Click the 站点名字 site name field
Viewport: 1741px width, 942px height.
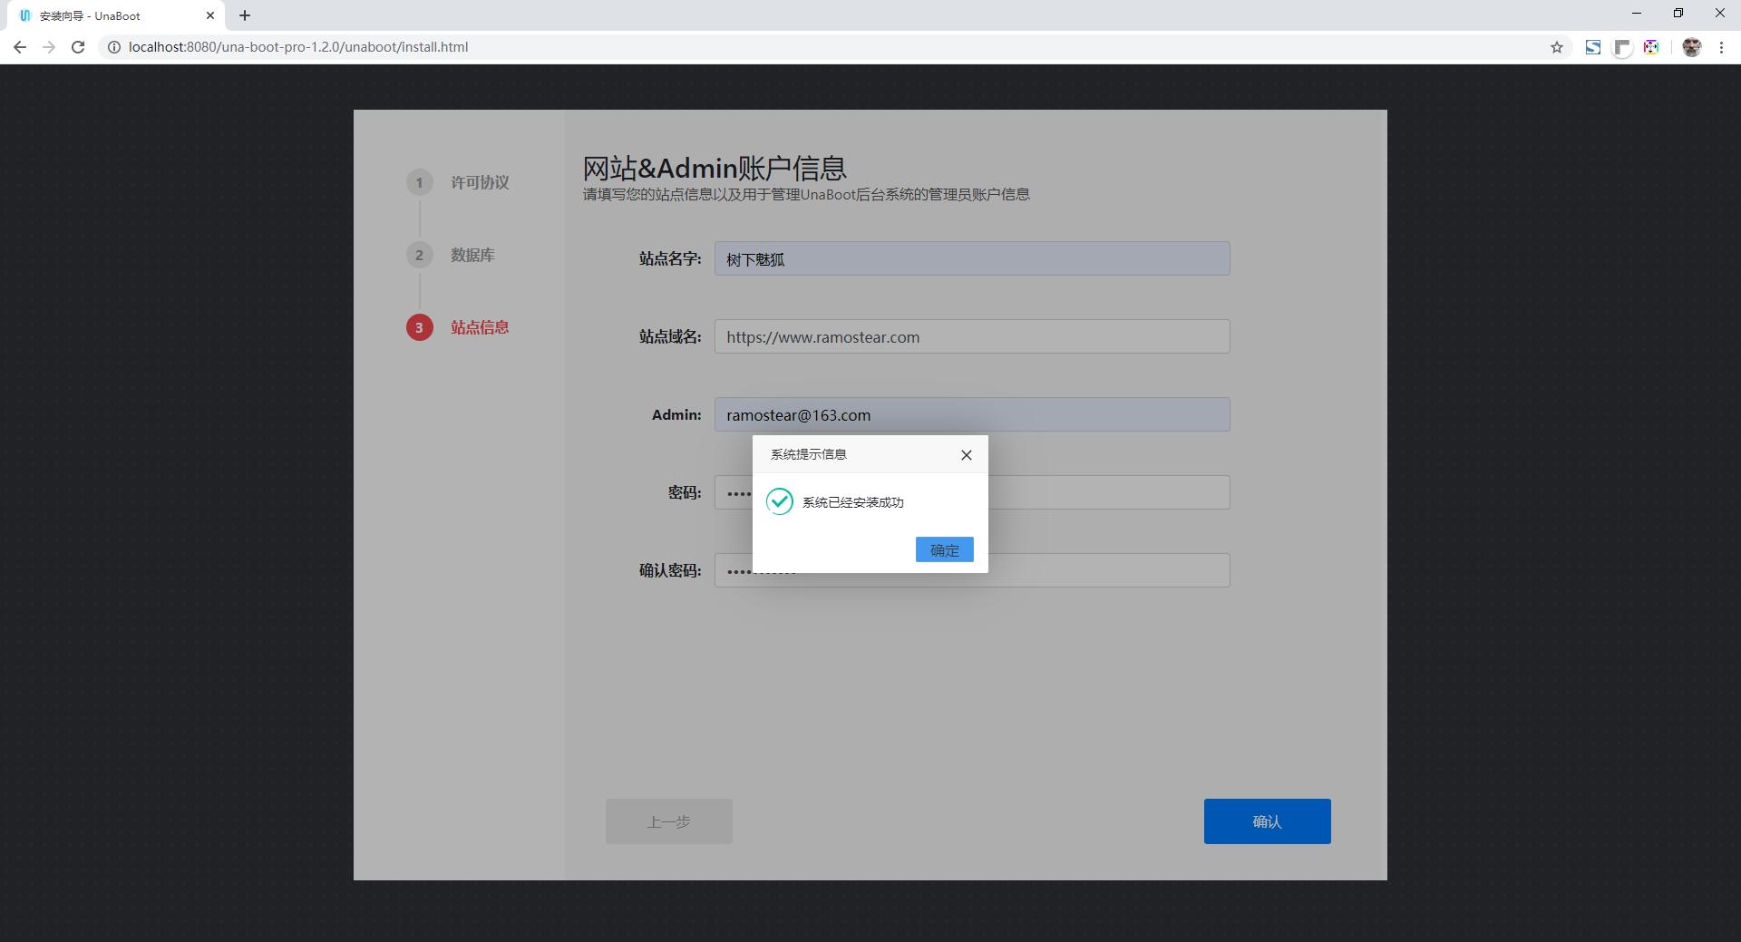[971, 258]
